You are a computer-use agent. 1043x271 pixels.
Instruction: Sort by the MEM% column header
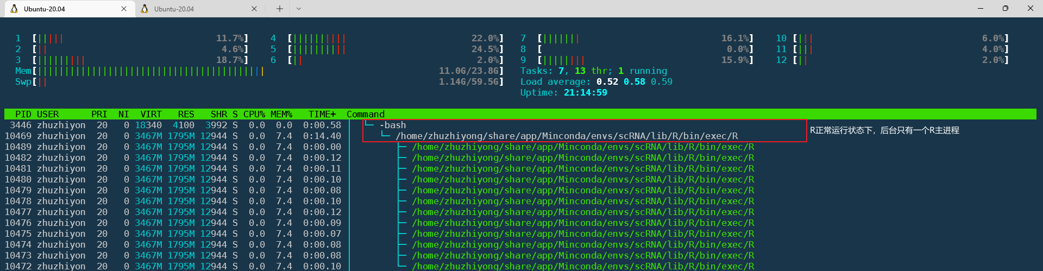pos(281,114)
